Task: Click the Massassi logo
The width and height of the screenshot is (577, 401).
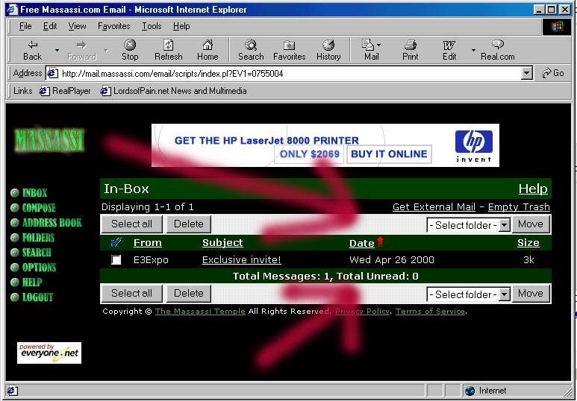Action: pyautogui.click(x=50, y=140)
